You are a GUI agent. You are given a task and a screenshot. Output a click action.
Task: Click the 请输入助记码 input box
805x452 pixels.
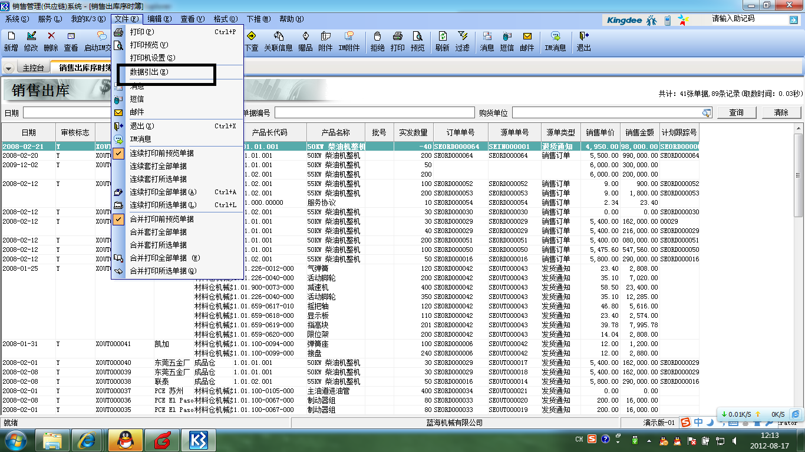click(x=748, y=19)
